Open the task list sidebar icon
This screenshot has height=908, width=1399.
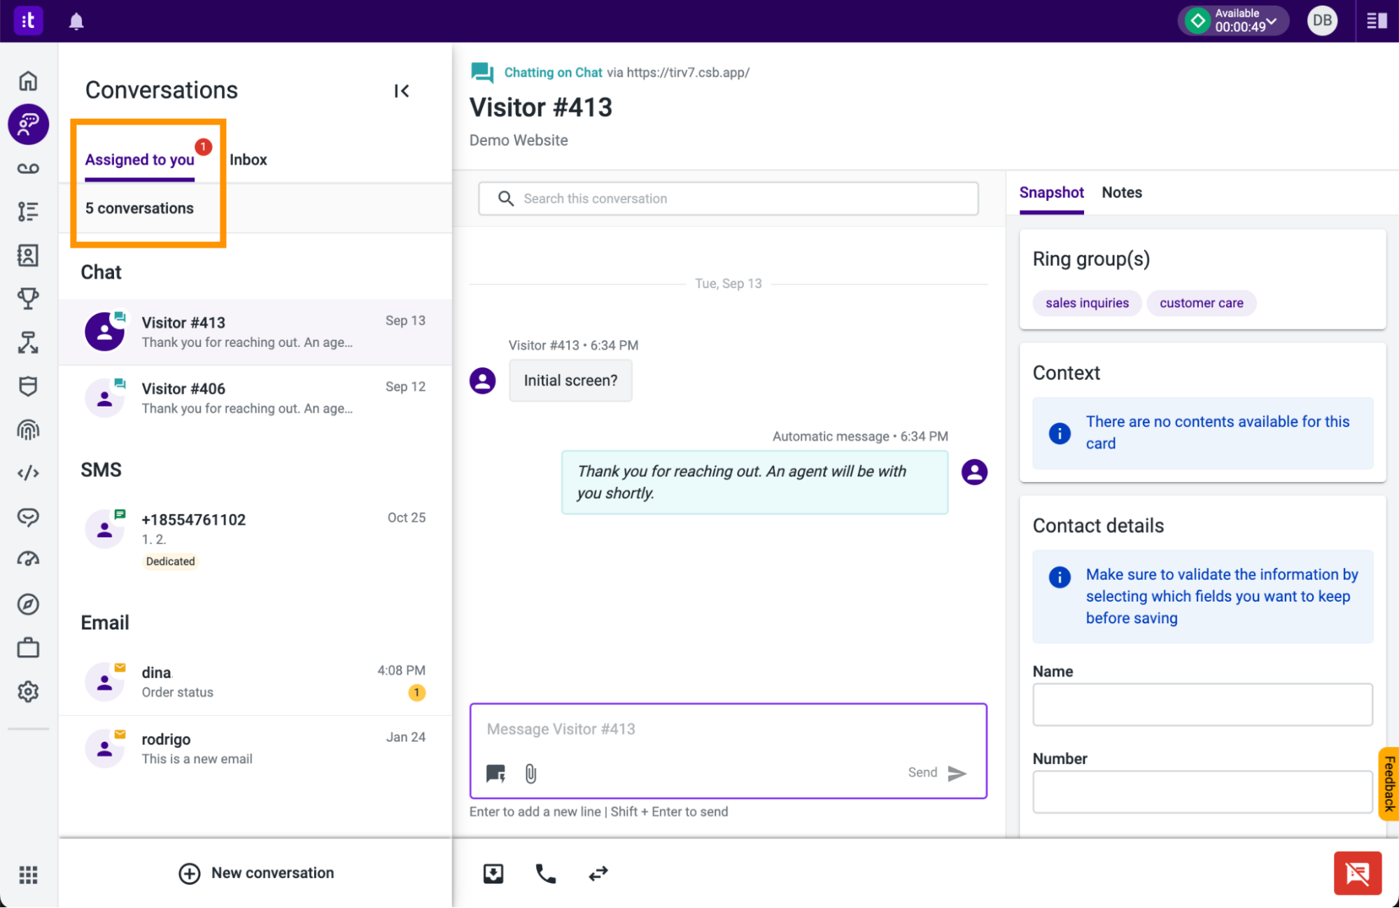coord(28,211)
